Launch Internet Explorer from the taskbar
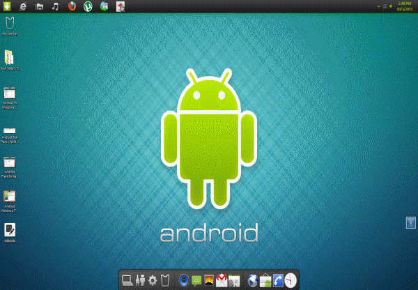Viewport: 418px width, 290px height. pyautogui.click(x=23, y=6)
